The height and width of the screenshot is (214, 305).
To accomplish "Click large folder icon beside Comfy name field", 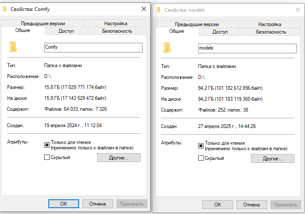I will click(13, 47).
